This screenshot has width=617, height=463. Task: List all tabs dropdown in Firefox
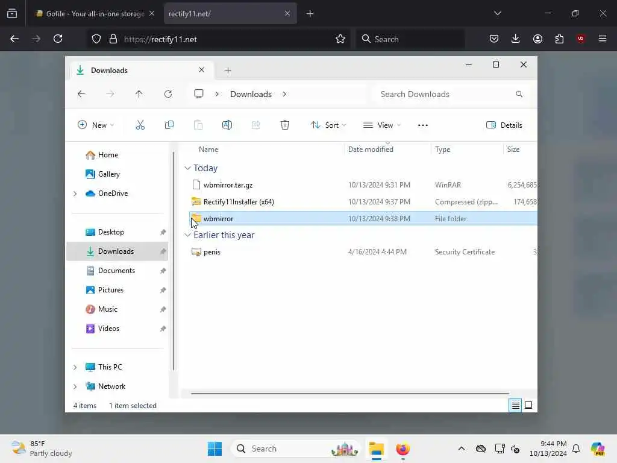tap(498, 14)
